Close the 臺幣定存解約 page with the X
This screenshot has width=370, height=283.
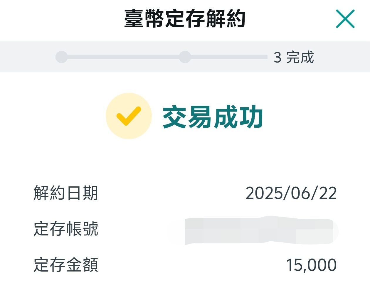coord(345,19)
